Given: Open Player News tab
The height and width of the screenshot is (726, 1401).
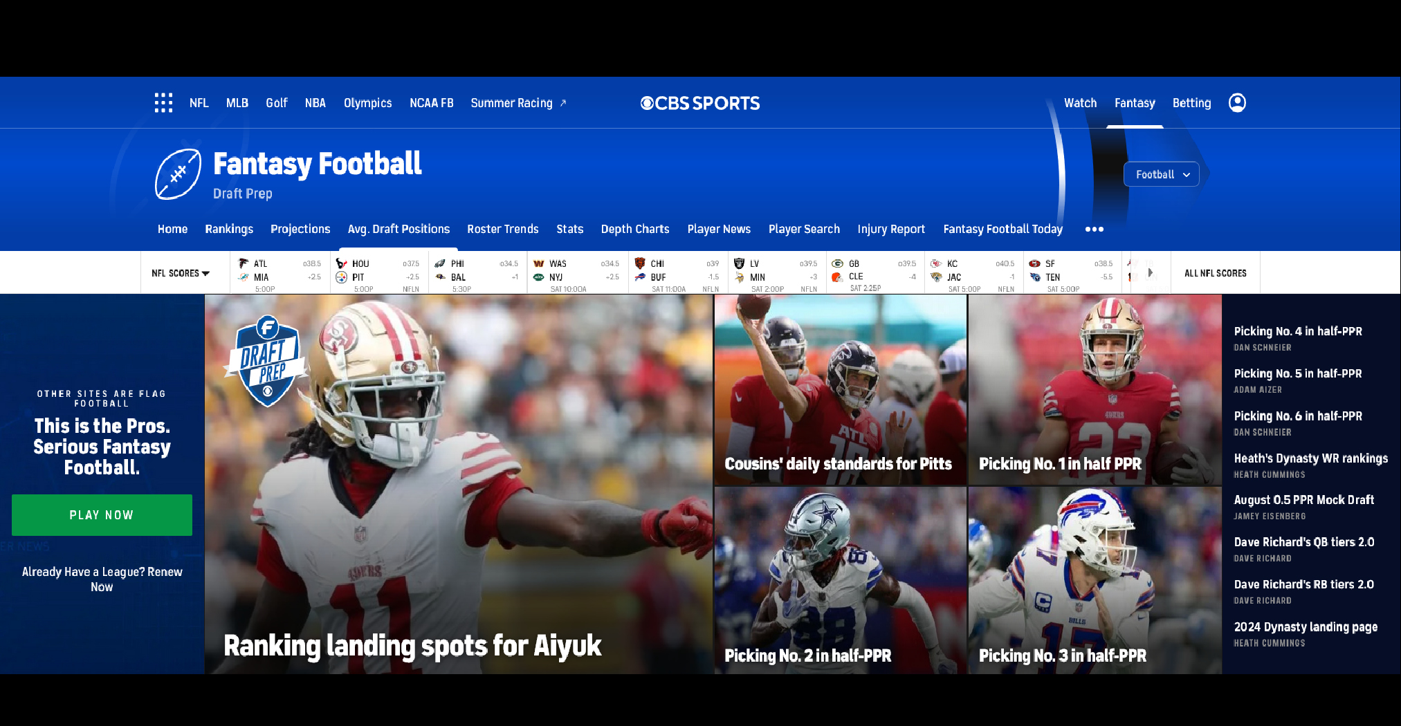Looking at the screenshot, I should pyautogui.click(x=719, y=229).
